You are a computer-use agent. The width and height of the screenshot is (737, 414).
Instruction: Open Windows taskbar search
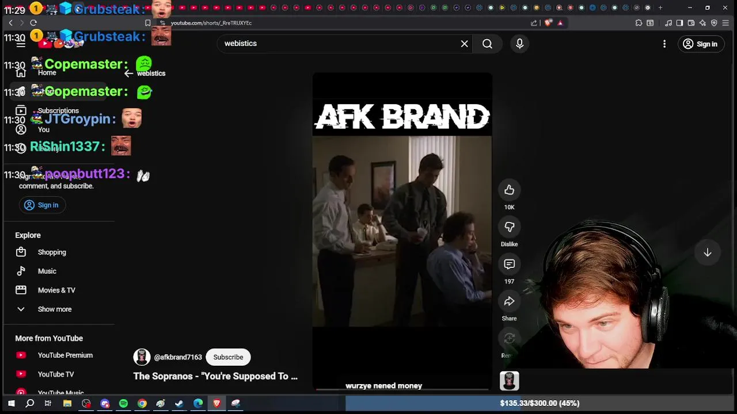29,403
